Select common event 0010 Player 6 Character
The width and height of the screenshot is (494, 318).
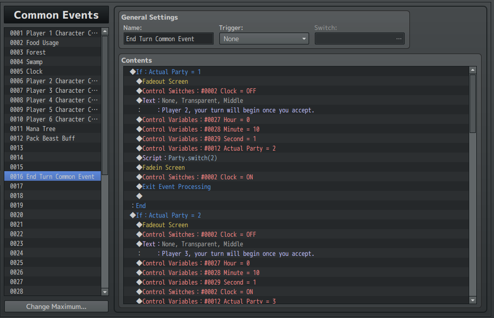pos(53,119)
